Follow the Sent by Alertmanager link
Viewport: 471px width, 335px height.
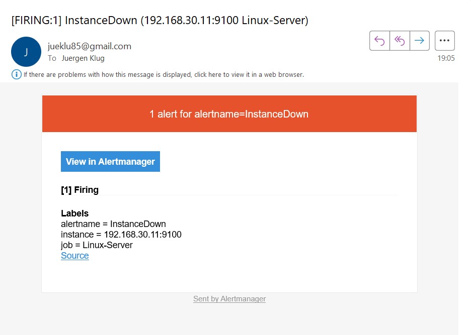point(229,299)
